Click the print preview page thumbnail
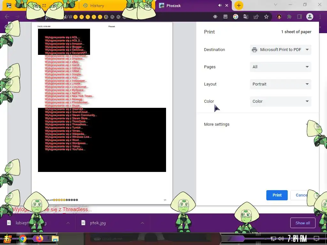The width and height of the screenshot is (327, 245). 102,113
